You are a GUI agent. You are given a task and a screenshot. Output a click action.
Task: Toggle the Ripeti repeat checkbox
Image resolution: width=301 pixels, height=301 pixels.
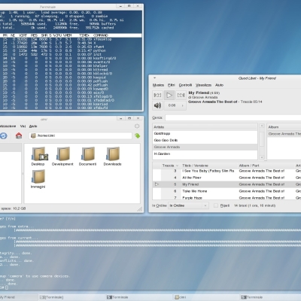coord(216,205)
